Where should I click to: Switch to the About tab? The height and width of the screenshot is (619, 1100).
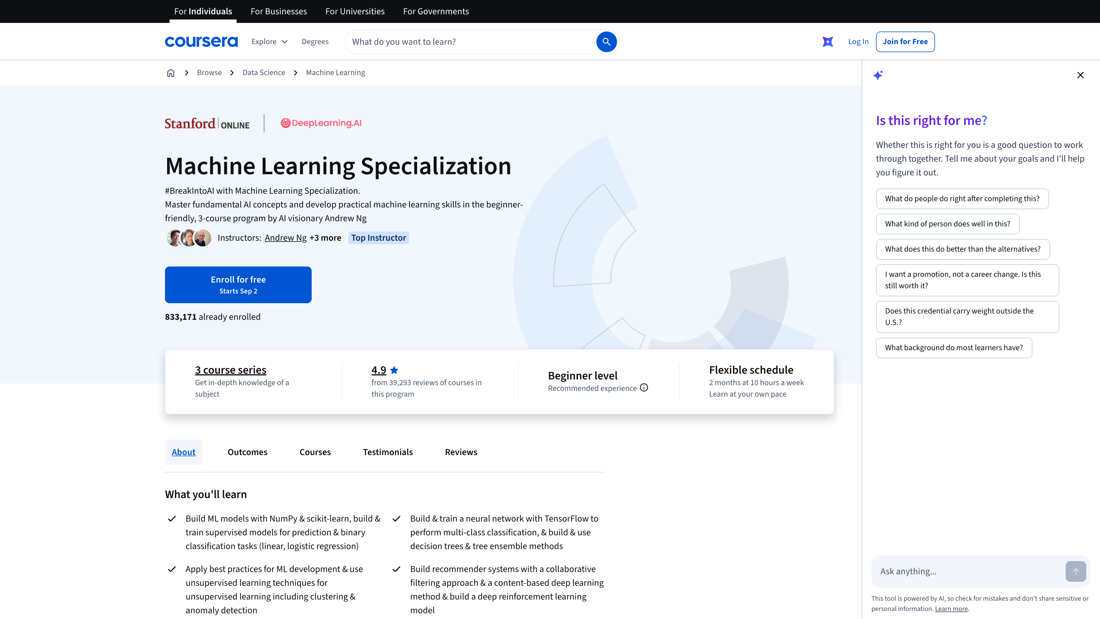184,452
